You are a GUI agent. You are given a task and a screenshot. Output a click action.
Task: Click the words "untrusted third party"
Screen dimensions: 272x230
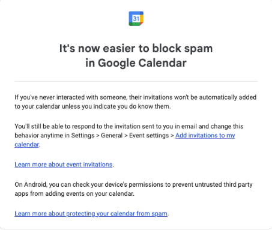click(223, 184)
